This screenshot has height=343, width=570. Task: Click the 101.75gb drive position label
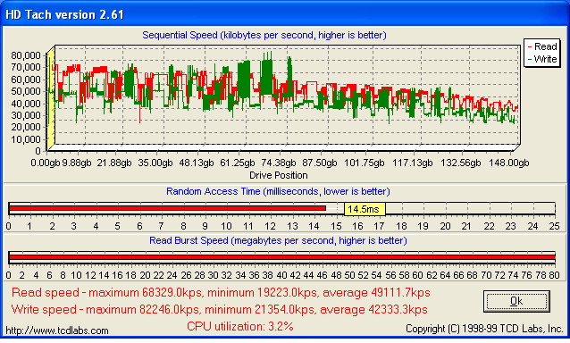(365, 163)
